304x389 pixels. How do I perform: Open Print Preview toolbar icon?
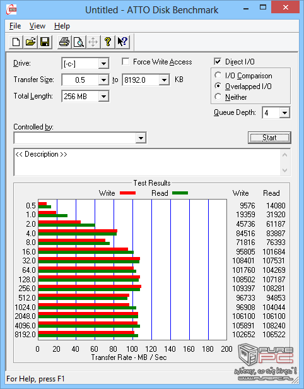coord(79,42)
